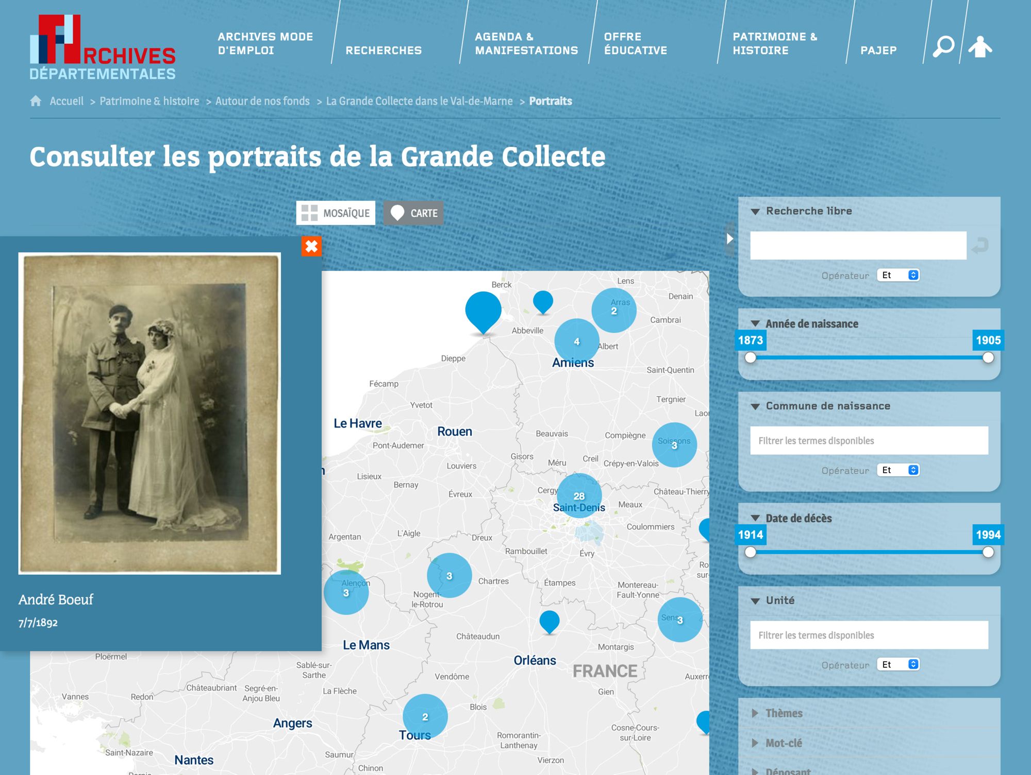Click the home icon in breadcrumb
This screenshot has height=775, width=1031.
point(36,101)
